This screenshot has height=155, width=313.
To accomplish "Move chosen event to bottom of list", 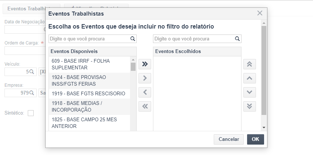I will [250, 106].
